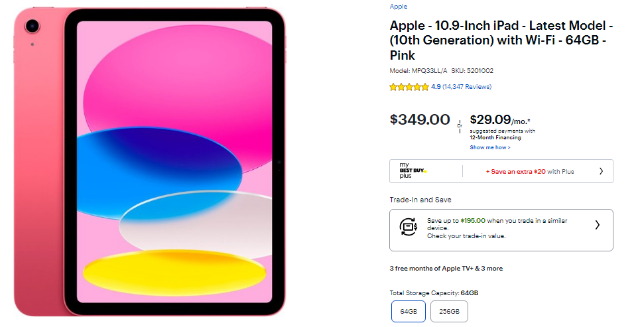Click the 4.9 rating score

tap(436, 87)
